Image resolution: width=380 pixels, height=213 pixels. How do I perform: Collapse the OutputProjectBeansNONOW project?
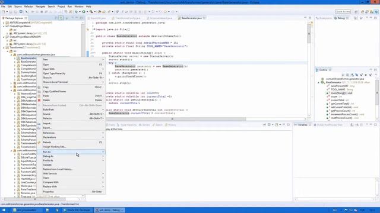[4, 37]
